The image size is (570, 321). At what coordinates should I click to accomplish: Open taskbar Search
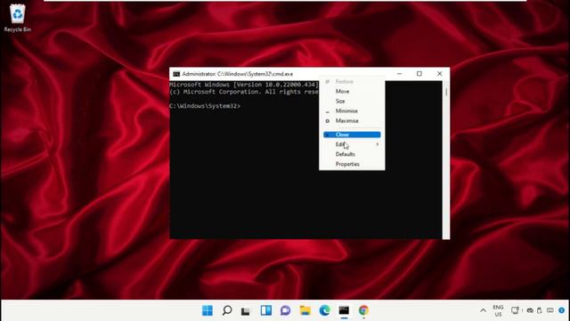227,310
